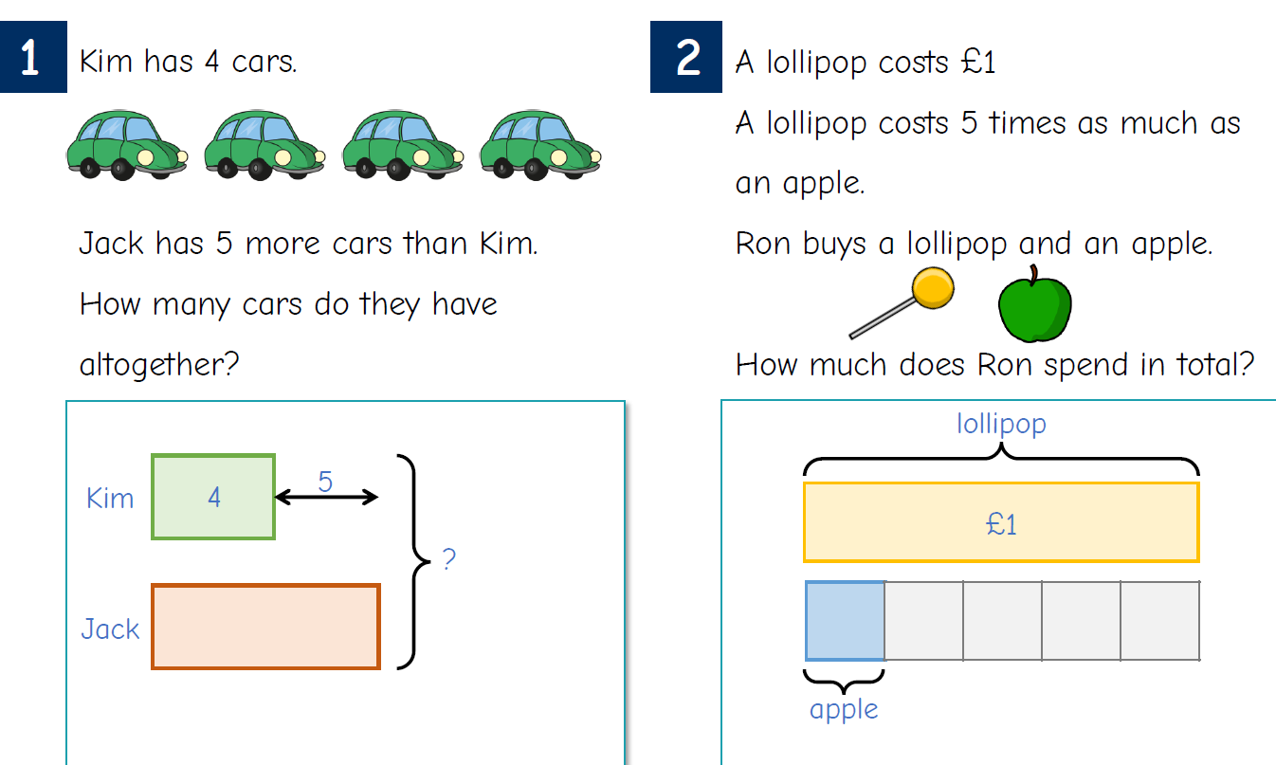The height and width of the screenshot is (765, 1276).
Task: Click the 'Jack' label in the diagram
Action: point(110,628)
